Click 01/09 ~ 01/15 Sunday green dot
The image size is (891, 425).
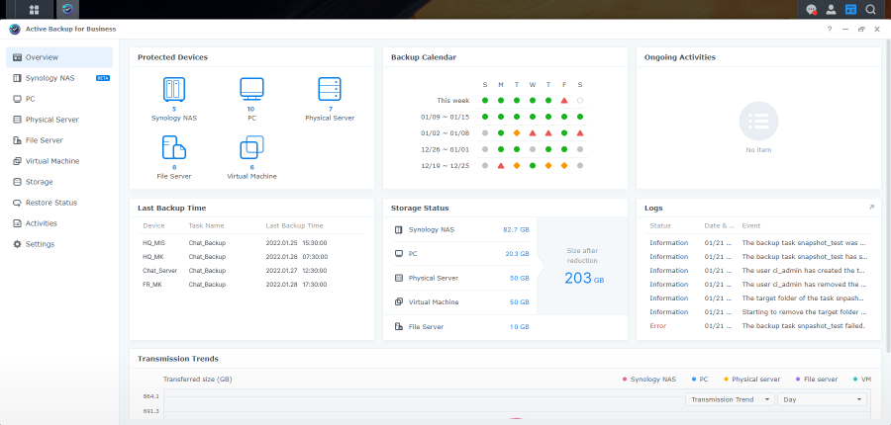pos(485,117)
